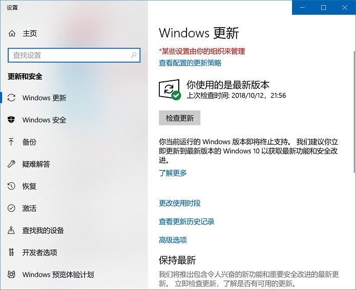Open 疑难解答 page
356x290 pixels.
tap(74, 164)
